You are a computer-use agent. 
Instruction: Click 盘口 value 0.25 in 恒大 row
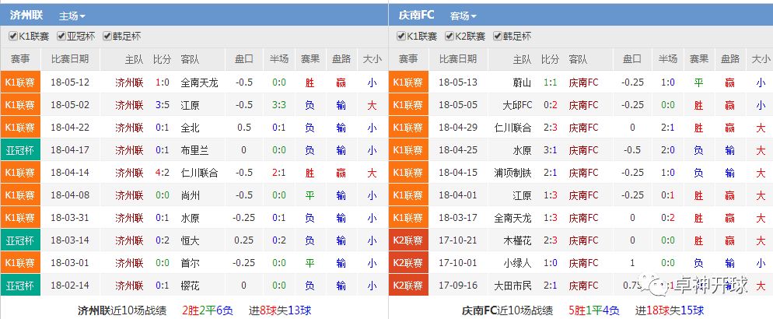[243, 240]
